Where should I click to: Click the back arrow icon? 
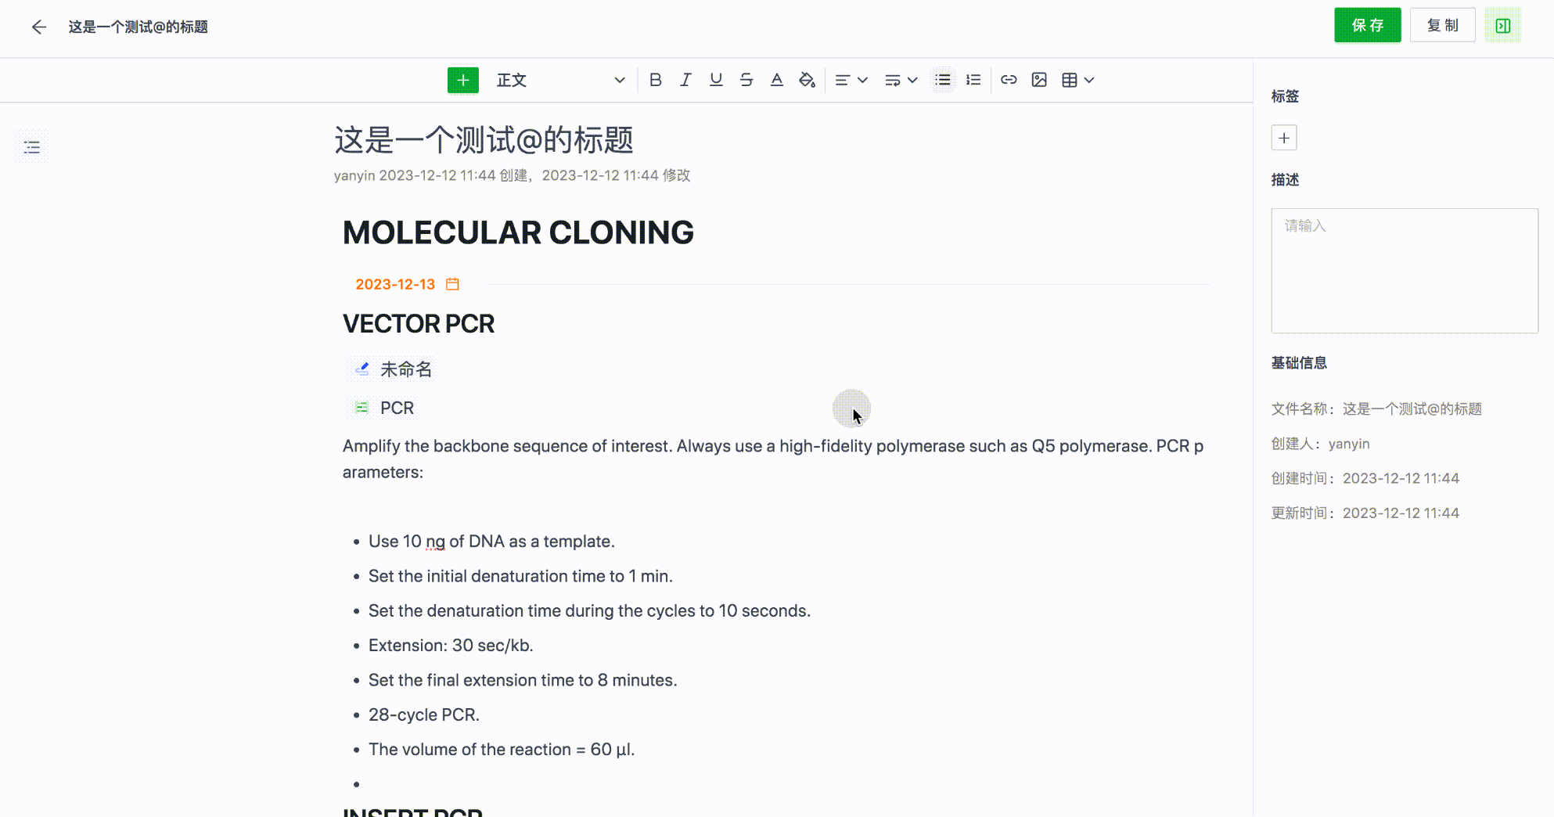pyautogui.click(x=38, y=27)
